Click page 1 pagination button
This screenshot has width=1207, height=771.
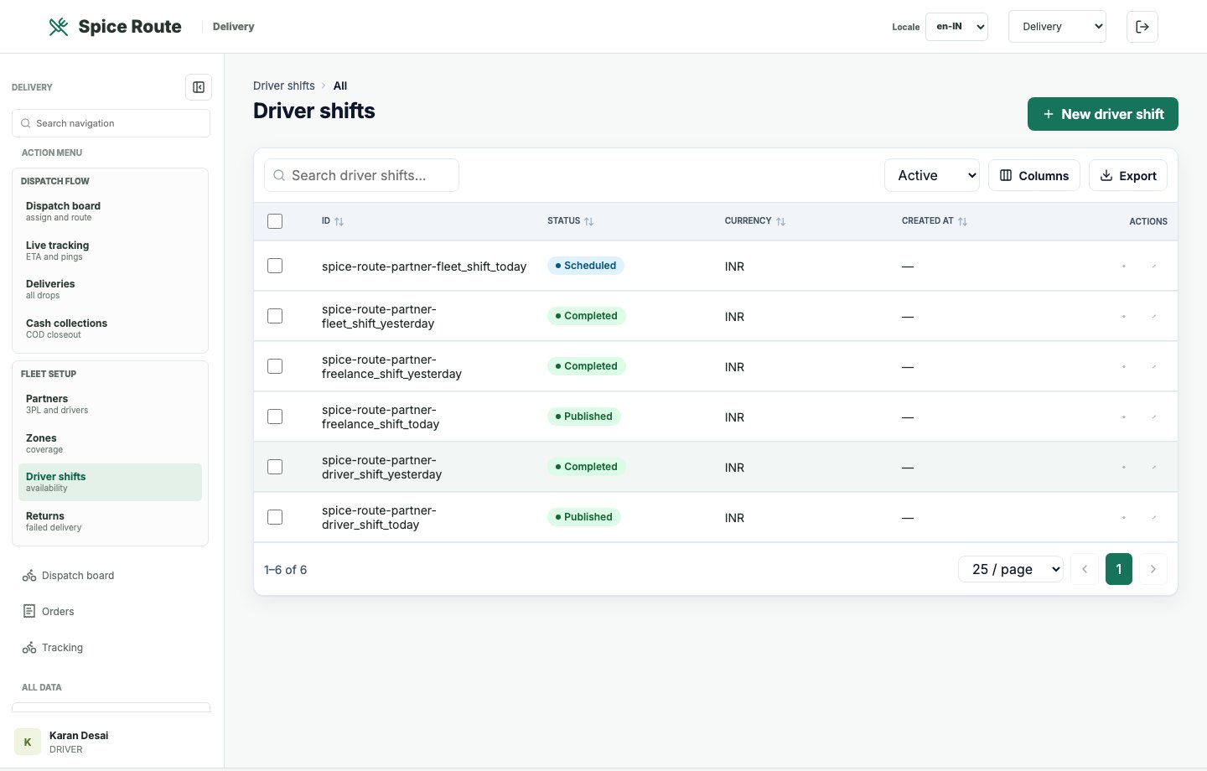[x=1119, y=569]
